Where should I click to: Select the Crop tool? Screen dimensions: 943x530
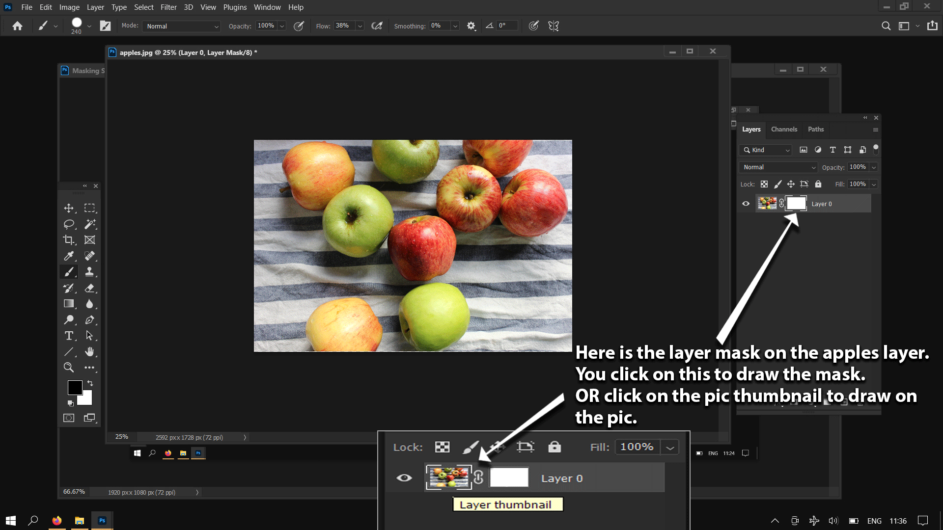click(x=69, y=240)
